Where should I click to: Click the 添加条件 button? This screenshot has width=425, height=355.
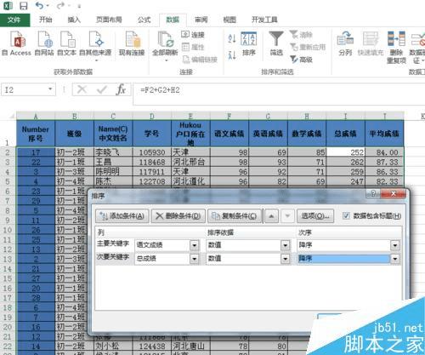(122, 216)
